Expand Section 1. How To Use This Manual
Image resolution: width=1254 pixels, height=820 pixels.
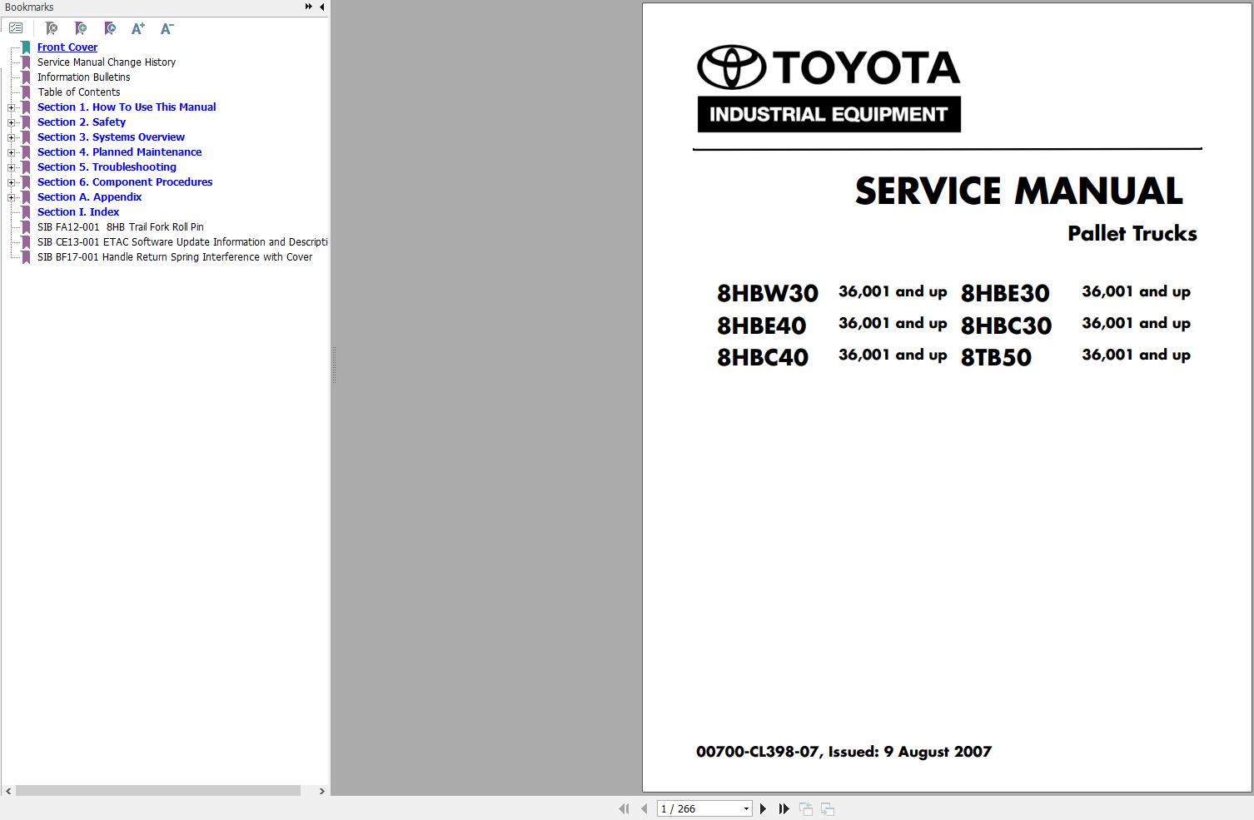click(x=11, y=107)
